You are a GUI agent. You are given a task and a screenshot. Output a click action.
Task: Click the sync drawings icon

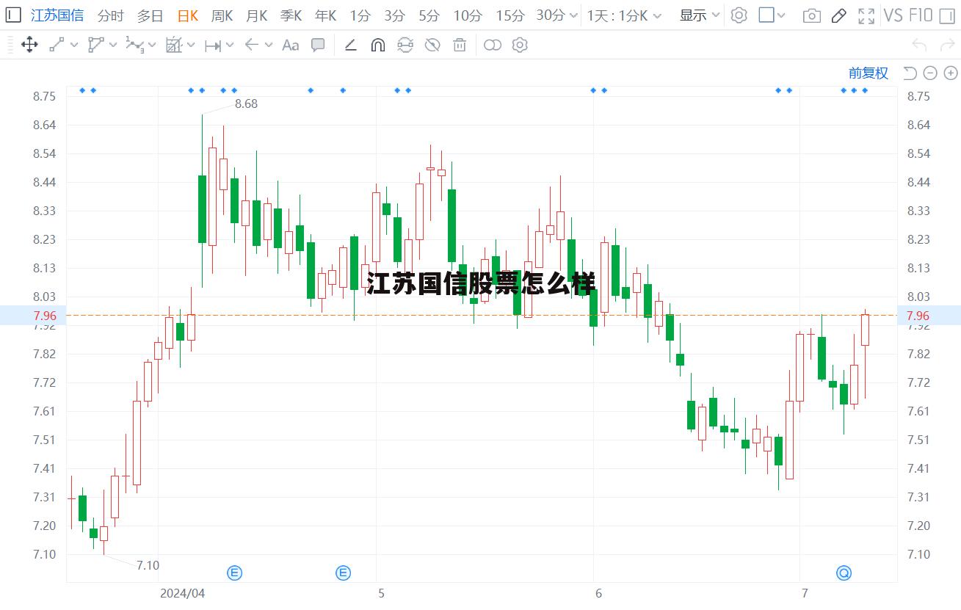coord(405,45)
